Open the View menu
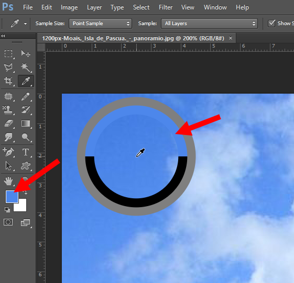 click(188, 7)
